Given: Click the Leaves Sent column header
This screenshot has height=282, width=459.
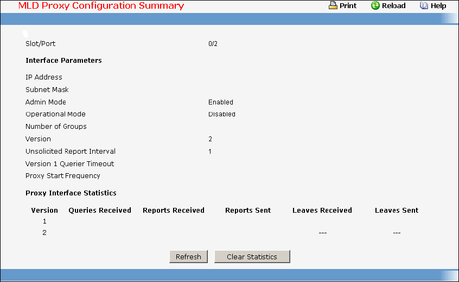Looking at the screenshot, I should tap(397, 210).
